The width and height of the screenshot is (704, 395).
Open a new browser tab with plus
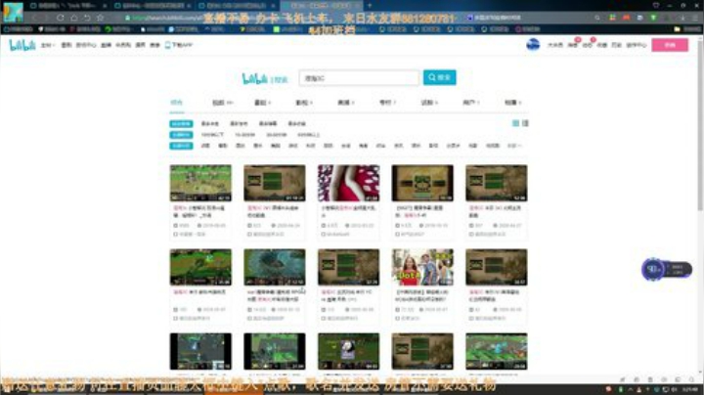tap(370, 6)
